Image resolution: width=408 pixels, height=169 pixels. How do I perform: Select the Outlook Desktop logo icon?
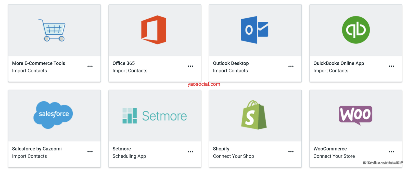254,30
